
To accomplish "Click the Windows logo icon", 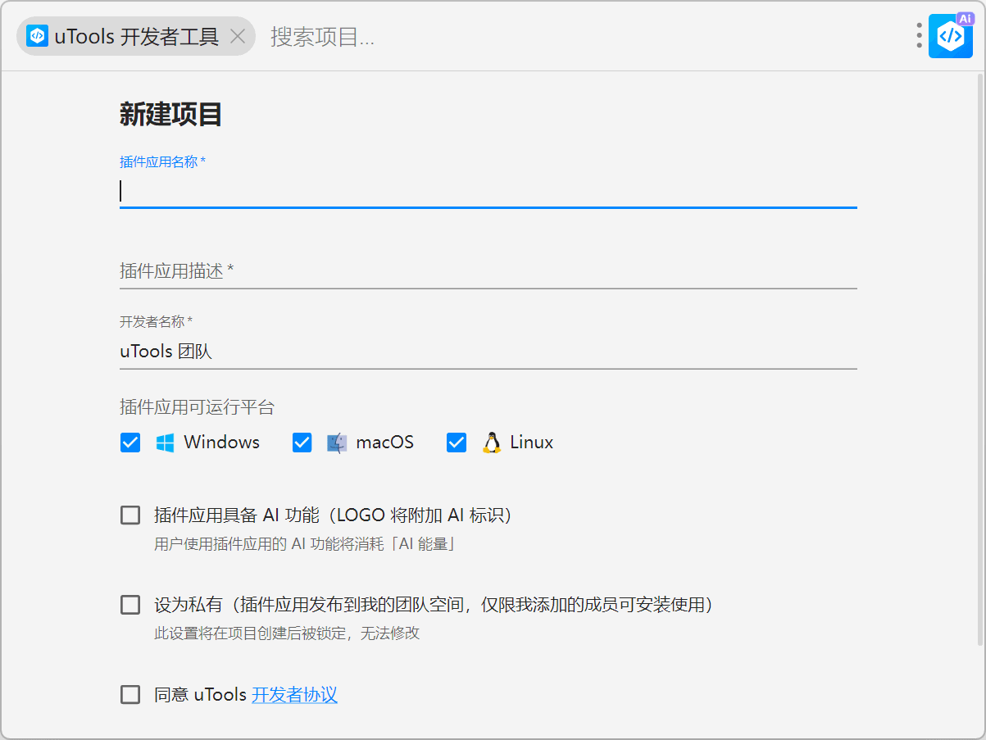I will tap(165, 443).
